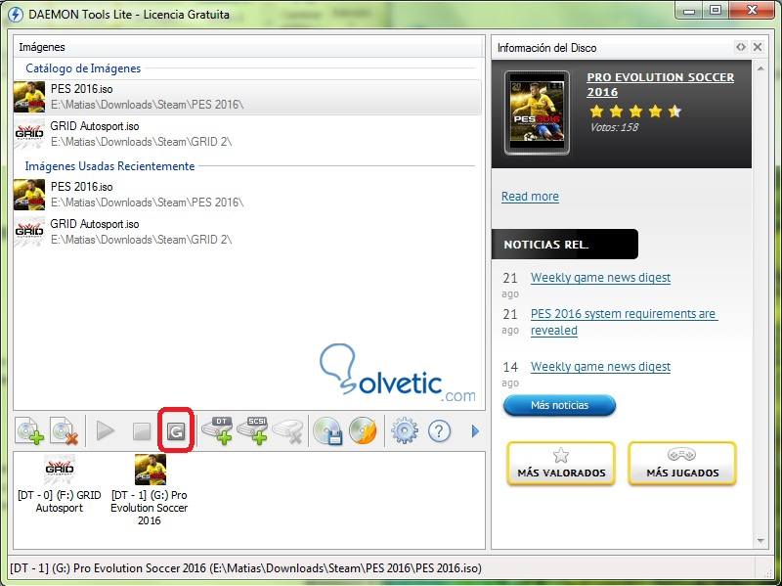Click the NOTICIAS REL. header
Viewport: 782px width, 586px height.
point(564,244)
